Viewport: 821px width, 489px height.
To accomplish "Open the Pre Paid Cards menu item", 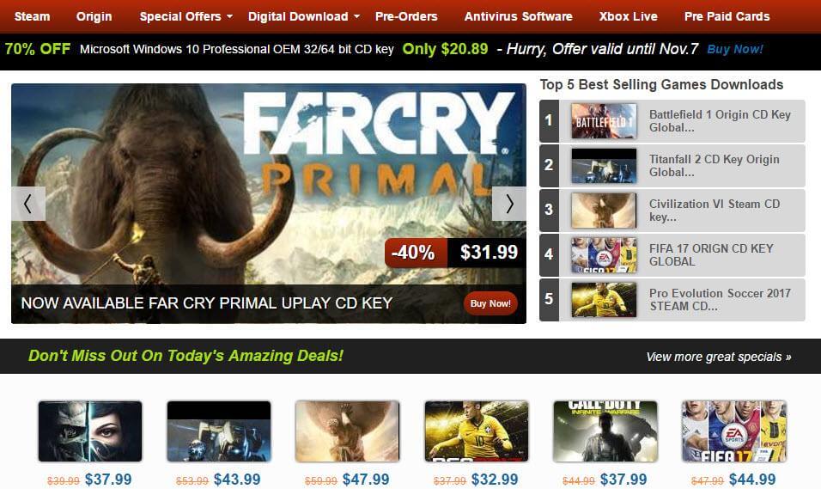I will tap(727, 17).
